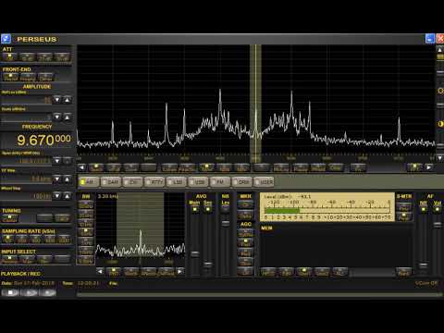Choose the FM demodulation mode
The image size is (444, 333).
(220, 182)
